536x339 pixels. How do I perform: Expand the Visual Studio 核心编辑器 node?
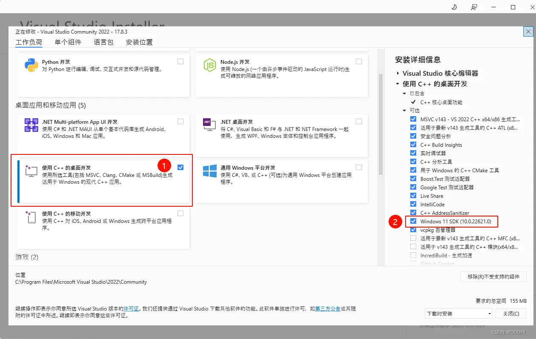(x=398, y=73)
